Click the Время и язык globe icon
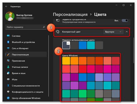 [x=8, y=73]
